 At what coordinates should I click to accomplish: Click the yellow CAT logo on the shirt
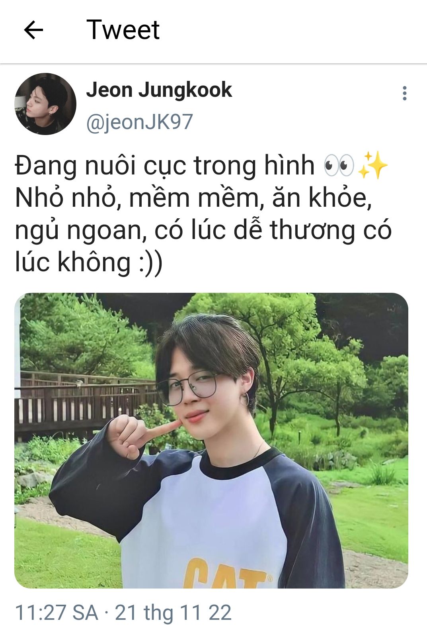(227, 572)
